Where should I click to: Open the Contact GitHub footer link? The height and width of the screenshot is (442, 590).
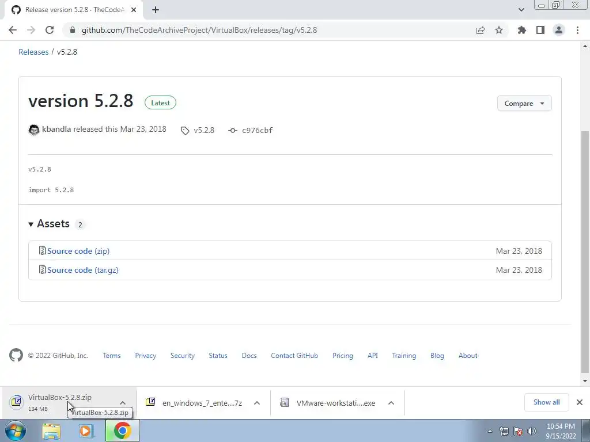click(x=294, y=356)
